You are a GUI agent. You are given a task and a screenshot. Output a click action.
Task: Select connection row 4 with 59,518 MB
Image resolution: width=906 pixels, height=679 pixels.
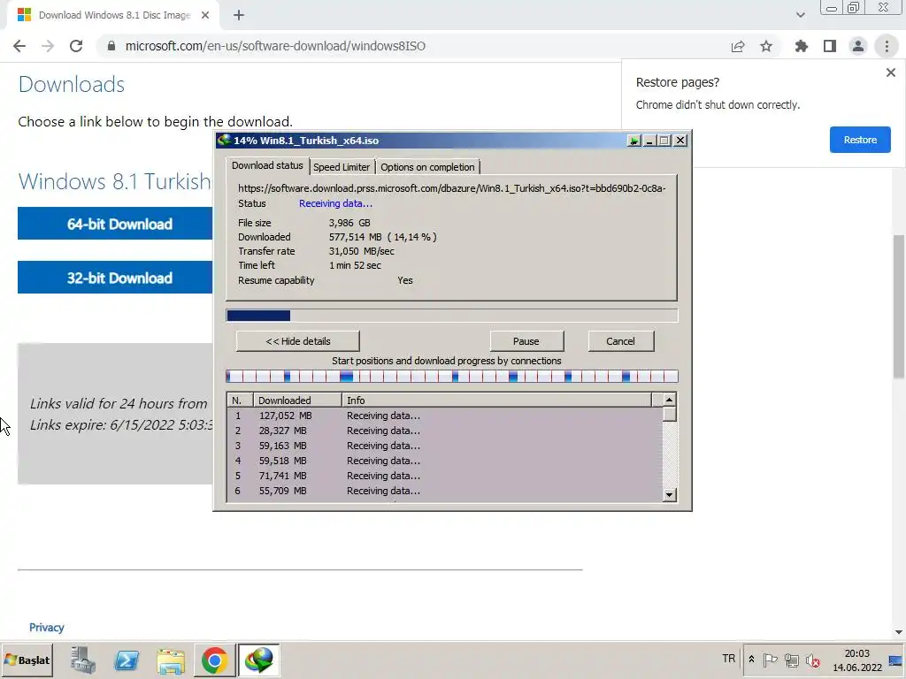pos(444,461)
